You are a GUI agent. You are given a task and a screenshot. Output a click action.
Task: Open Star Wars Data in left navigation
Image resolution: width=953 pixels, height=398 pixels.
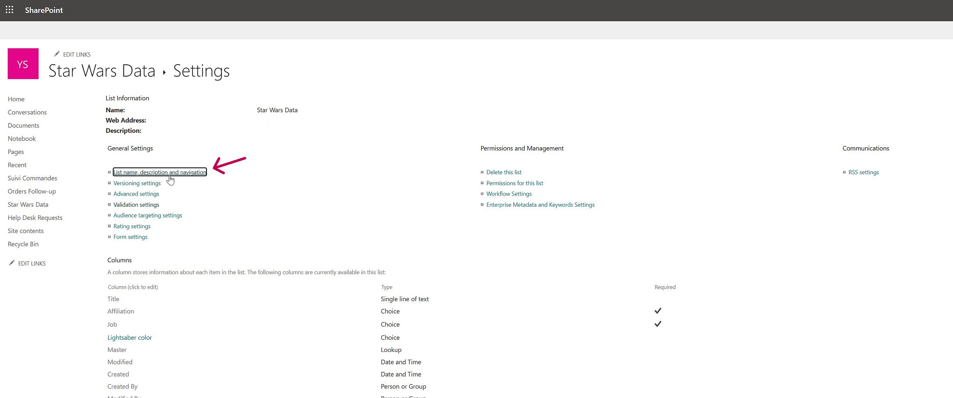pos(28,204)
